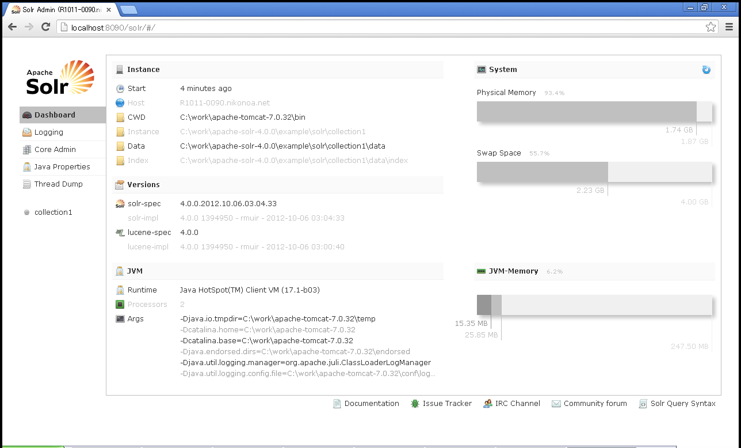Click the Logging sidebar icon

click(x=27, y=132)
